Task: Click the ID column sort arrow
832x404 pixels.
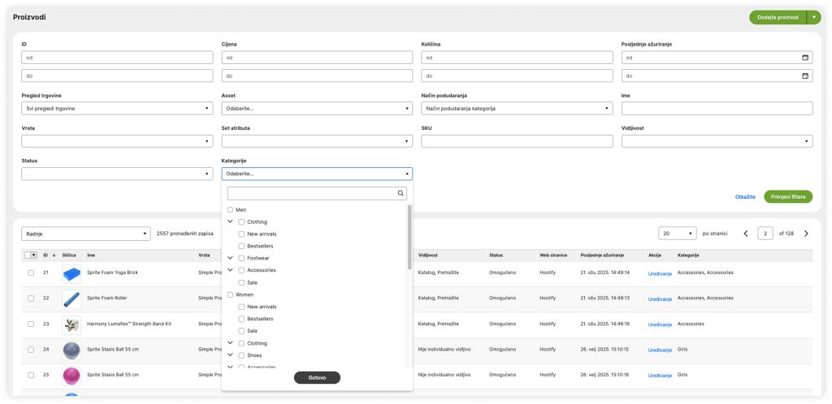Action: tap(54, 255)
